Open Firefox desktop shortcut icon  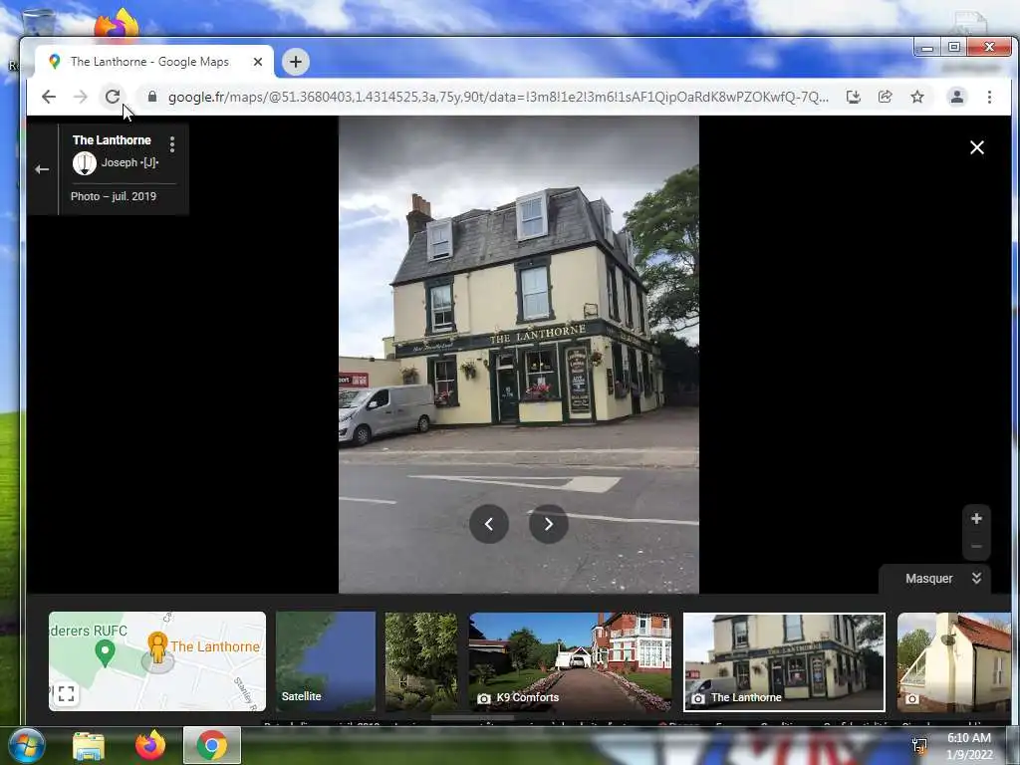pyautogui.click(x=117, y=25)
